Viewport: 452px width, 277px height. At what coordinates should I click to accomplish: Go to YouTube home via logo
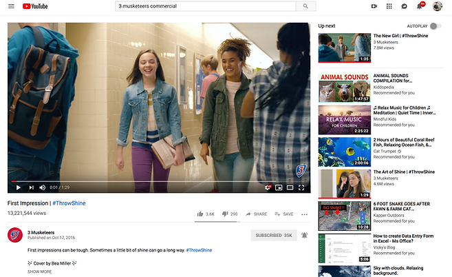(x=35, y=6)
